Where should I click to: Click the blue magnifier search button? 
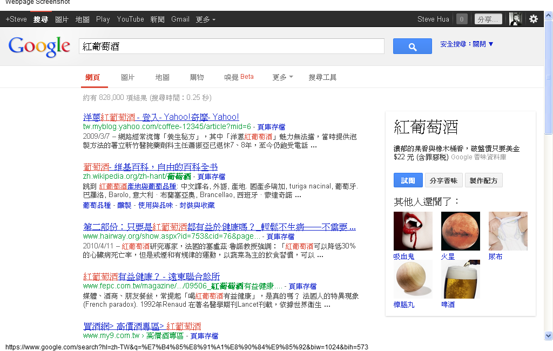click(412, 46)
